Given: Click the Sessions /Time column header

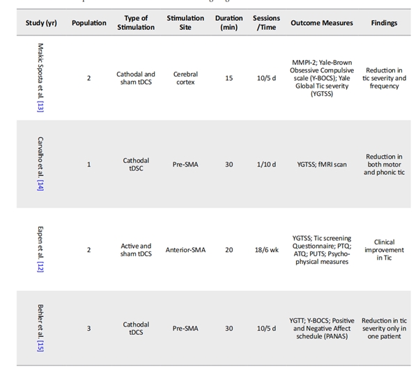Looking at the screenshot, I should tap(267, 22).
